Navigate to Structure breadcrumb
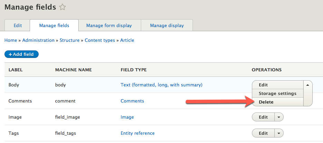The height and width of the screenshot is (143, 323). [69, 40]
